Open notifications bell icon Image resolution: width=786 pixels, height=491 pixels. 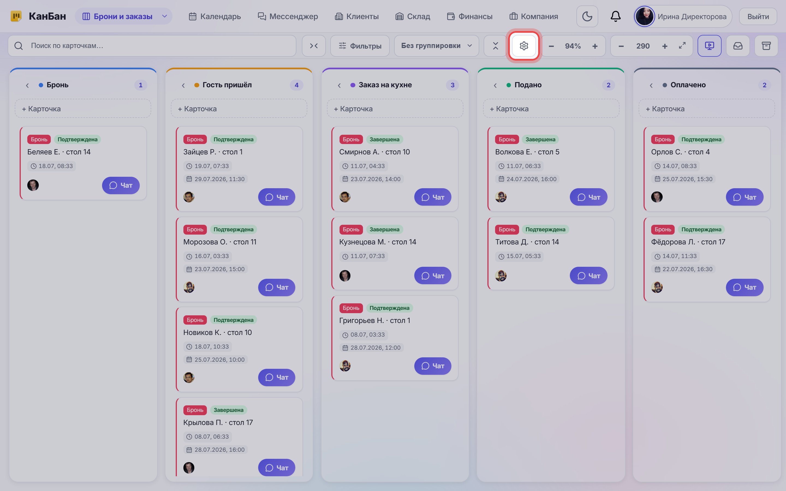pyautogui.click(x=615, y=16)
